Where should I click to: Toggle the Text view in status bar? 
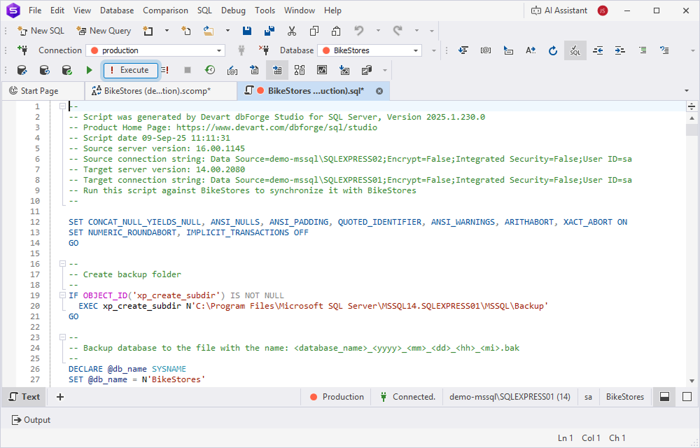(x=23, y=397)
